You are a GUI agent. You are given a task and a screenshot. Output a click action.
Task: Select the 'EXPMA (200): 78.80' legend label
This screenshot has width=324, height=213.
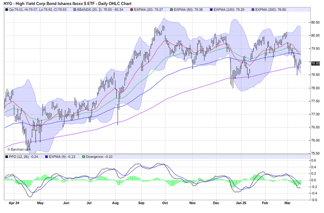click(x=271, y=10)
